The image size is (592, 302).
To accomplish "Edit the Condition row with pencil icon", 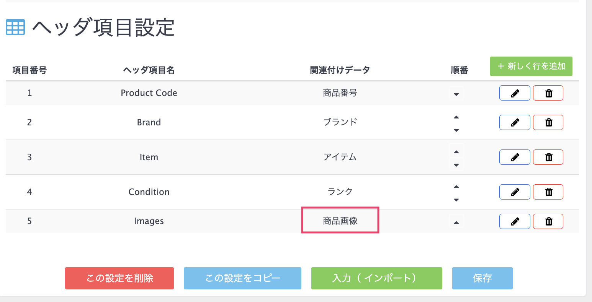I will pos(515,192).
